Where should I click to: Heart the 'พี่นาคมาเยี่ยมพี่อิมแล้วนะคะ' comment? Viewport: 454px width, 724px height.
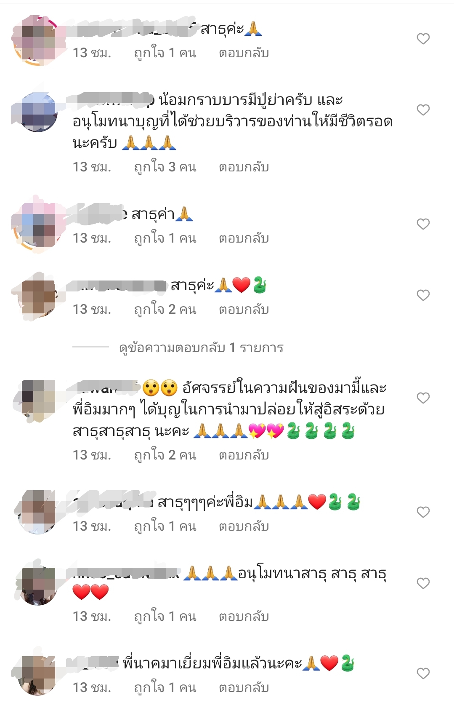tap(423, 673)
